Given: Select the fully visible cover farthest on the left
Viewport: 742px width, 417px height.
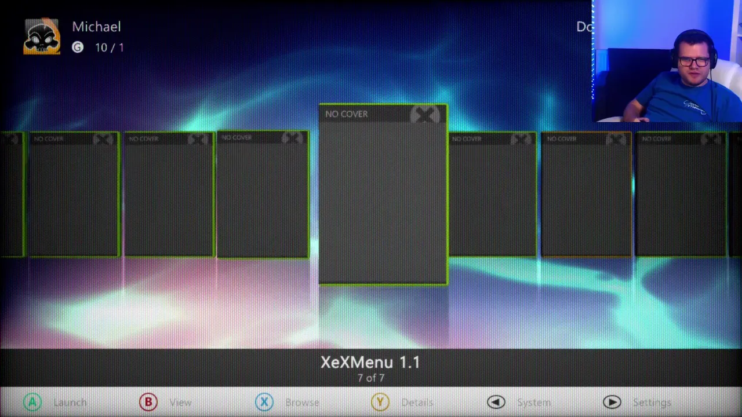Looking at the screenshot, I should point(73,194).
